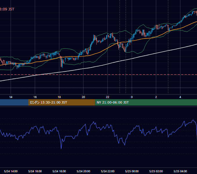Click hour label 14 on upper axis

tap(11, 97)
